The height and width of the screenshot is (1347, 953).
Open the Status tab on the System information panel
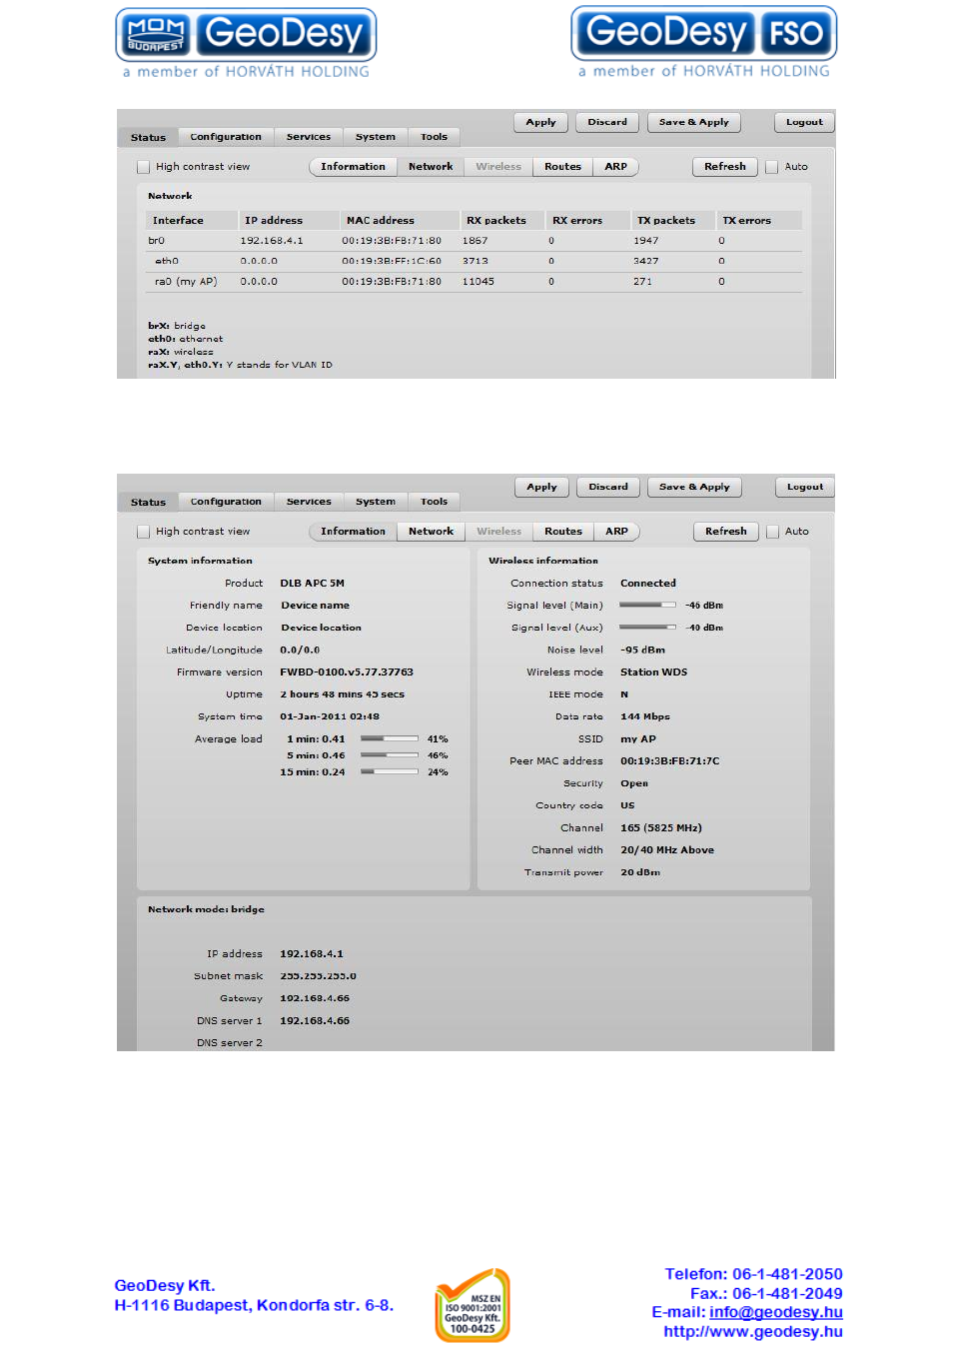(148, 502)
